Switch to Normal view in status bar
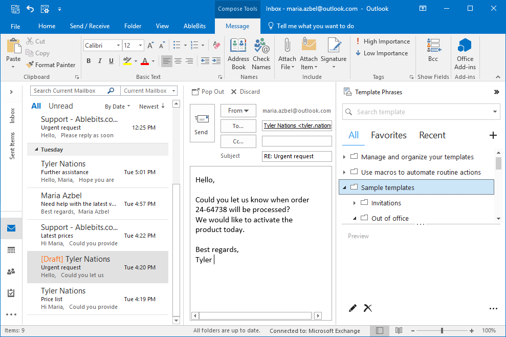 point(380,330)
